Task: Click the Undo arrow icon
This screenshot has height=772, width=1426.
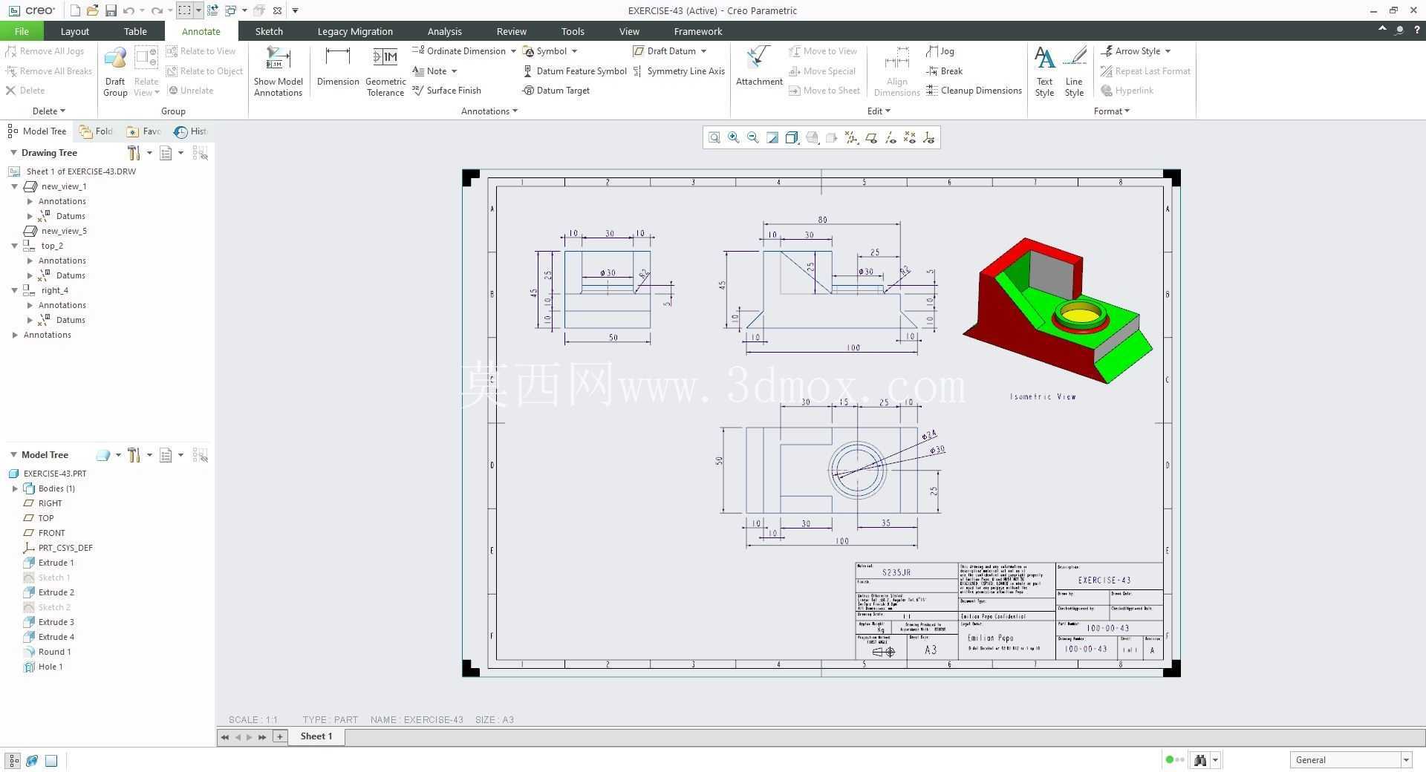Action: (128, 10)
